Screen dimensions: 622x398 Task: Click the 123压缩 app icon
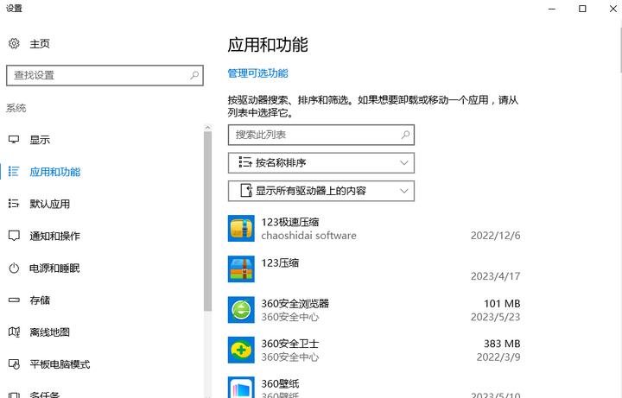pyautogui.click(x=241, y=268)
